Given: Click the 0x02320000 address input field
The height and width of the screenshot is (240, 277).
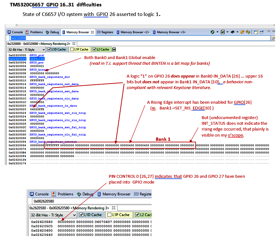Looking at the screenshot, I should click(140, 38).
